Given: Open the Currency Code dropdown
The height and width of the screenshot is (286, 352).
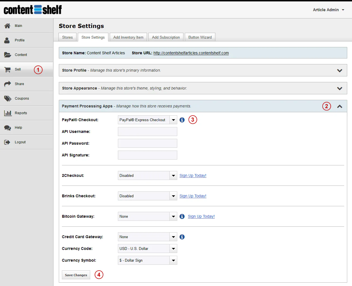Looking at the screenshot, I should coord(148,249).
